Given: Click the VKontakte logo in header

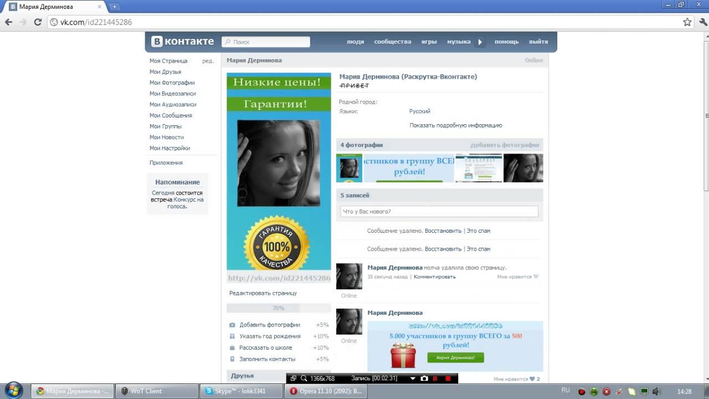Looking at the screenshot, I should [182, 42].
